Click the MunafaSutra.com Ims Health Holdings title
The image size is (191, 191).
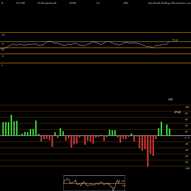coord(169,3)
